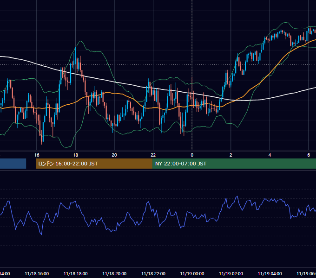
Task: Click the 11/19 02:00 timestamp label
Action: pyautogui.click(x=231, y=273)
